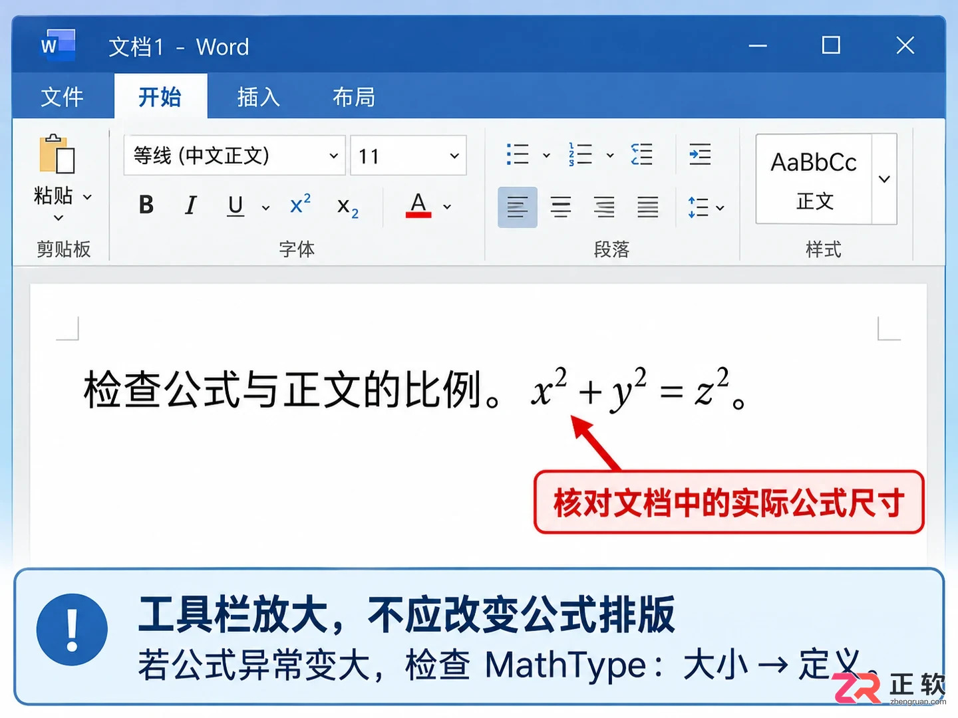
Task: Toggle underline formatting
Action: (236, 205)
